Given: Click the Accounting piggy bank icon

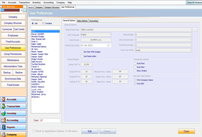Looking at the screenshot, I should [x=3, y=120].
